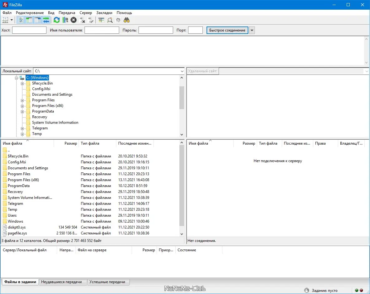
Task: Sort local files by Тип файла column
Action: 97,143
